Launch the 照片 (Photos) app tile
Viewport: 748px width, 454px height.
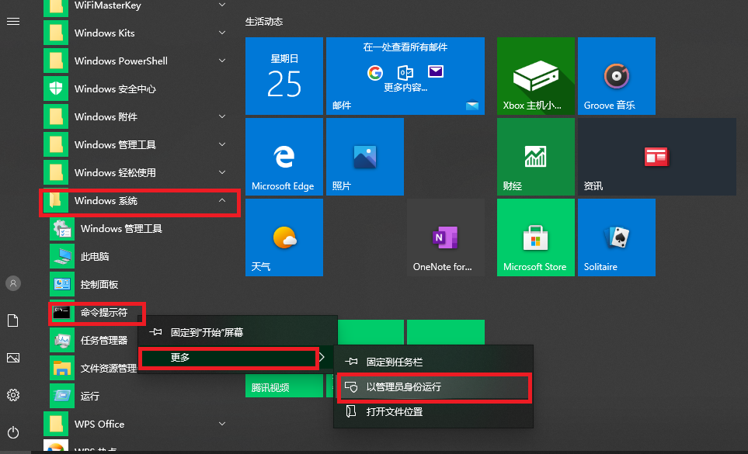tap(364, 156)
